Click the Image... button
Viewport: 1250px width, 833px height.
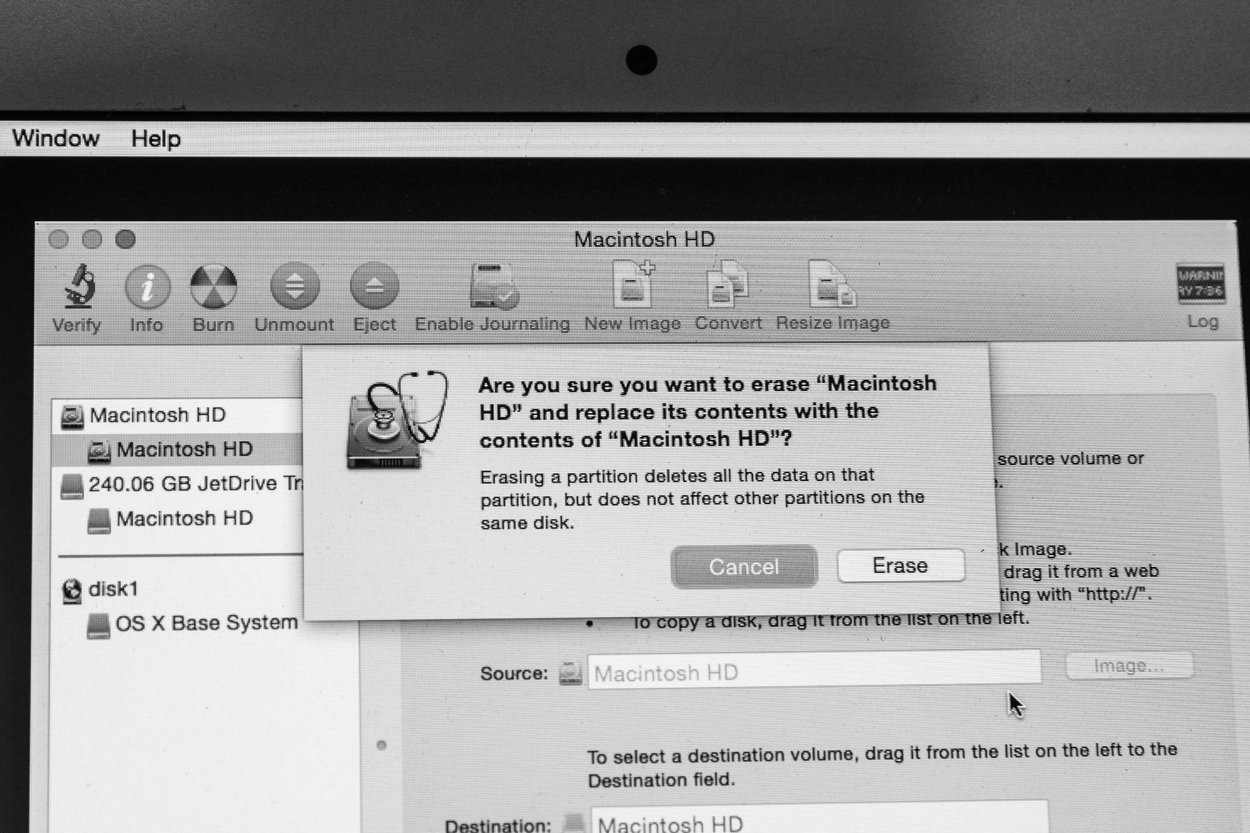[1129, 666]
